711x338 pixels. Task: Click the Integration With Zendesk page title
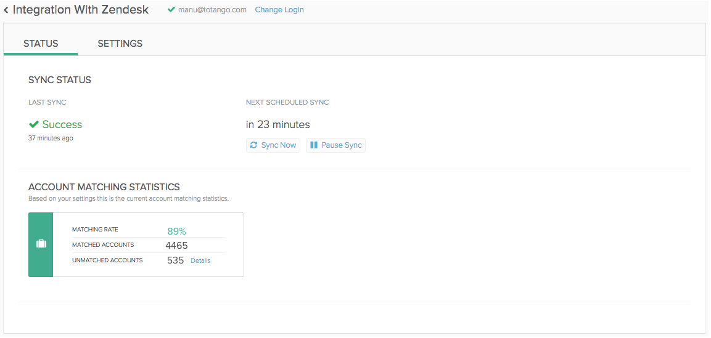pos(81,9)
